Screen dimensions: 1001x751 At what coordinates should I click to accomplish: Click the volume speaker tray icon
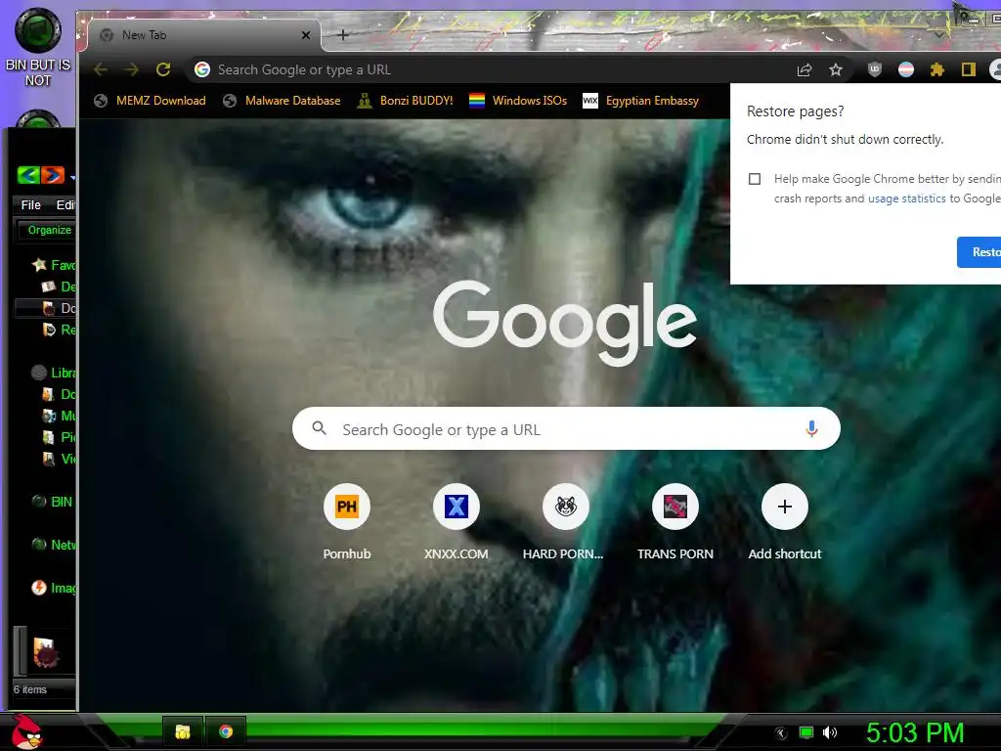pyautogui.click(x=829, y=732)
